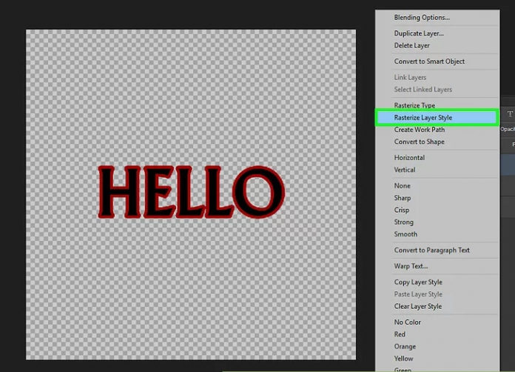This screenshot has width=515, height=372.
Task: Select Smooth anti-aliasing option
Action: (x=405, y=234)
